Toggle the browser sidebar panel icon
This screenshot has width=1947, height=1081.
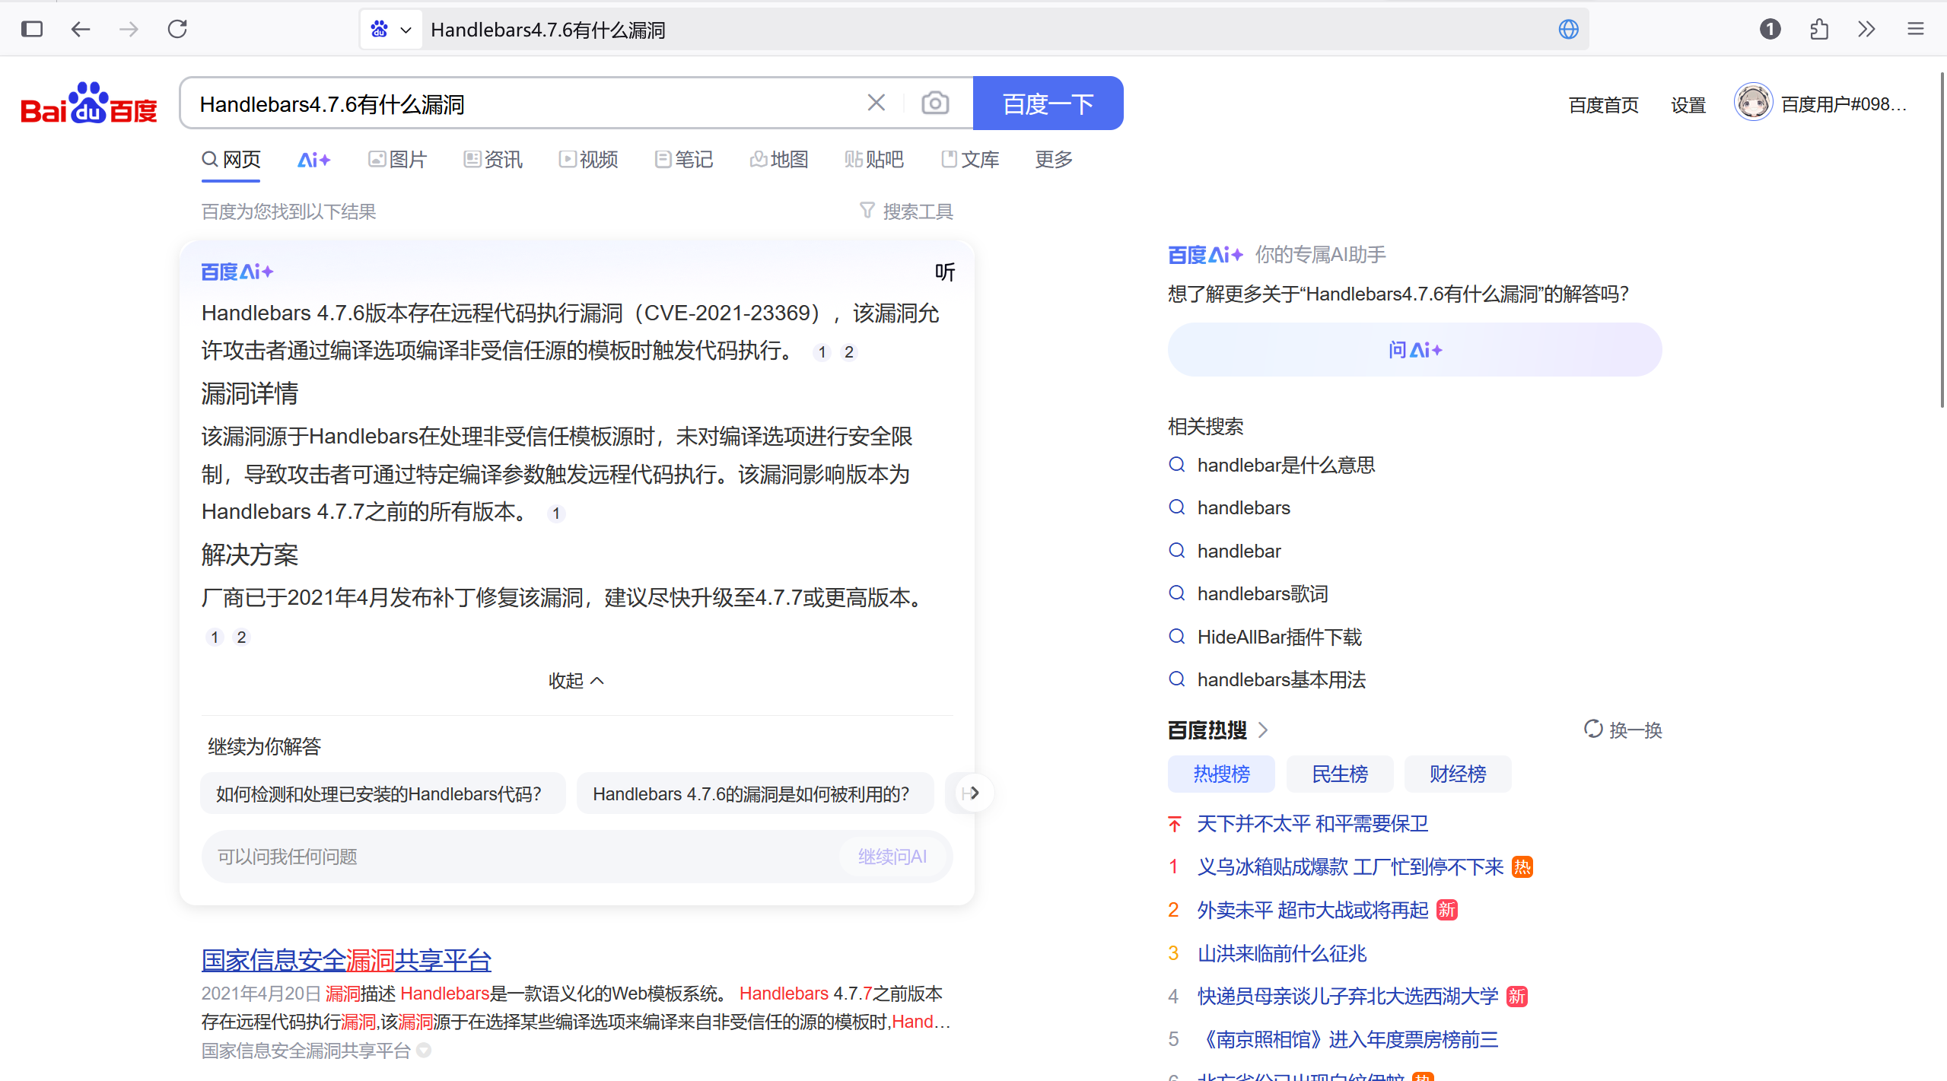(32, 30)
